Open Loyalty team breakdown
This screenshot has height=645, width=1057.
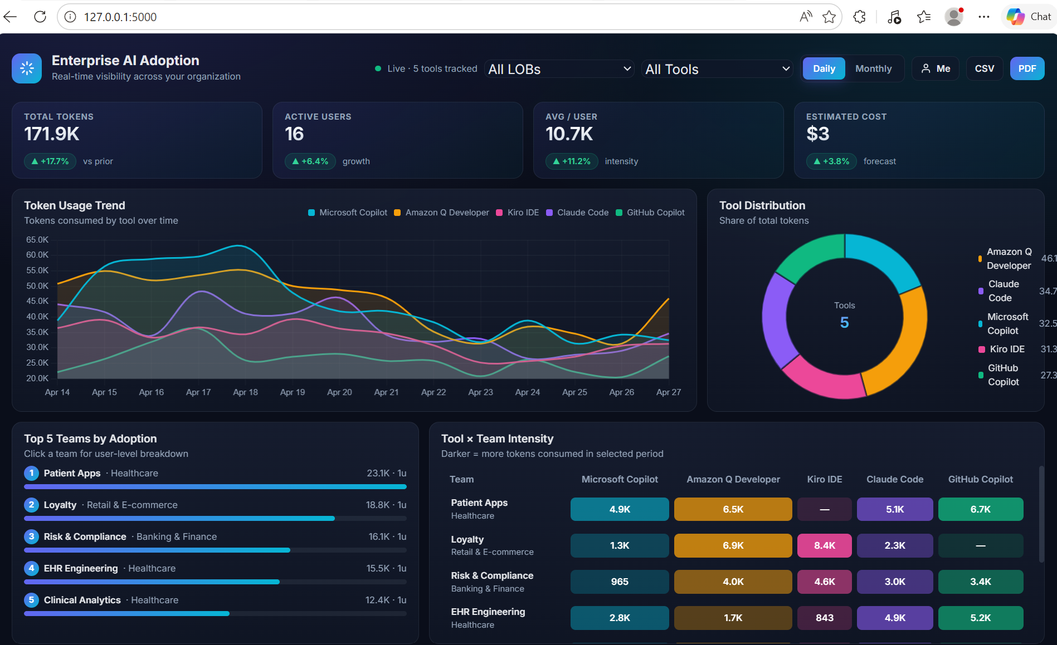pos(215,509)
